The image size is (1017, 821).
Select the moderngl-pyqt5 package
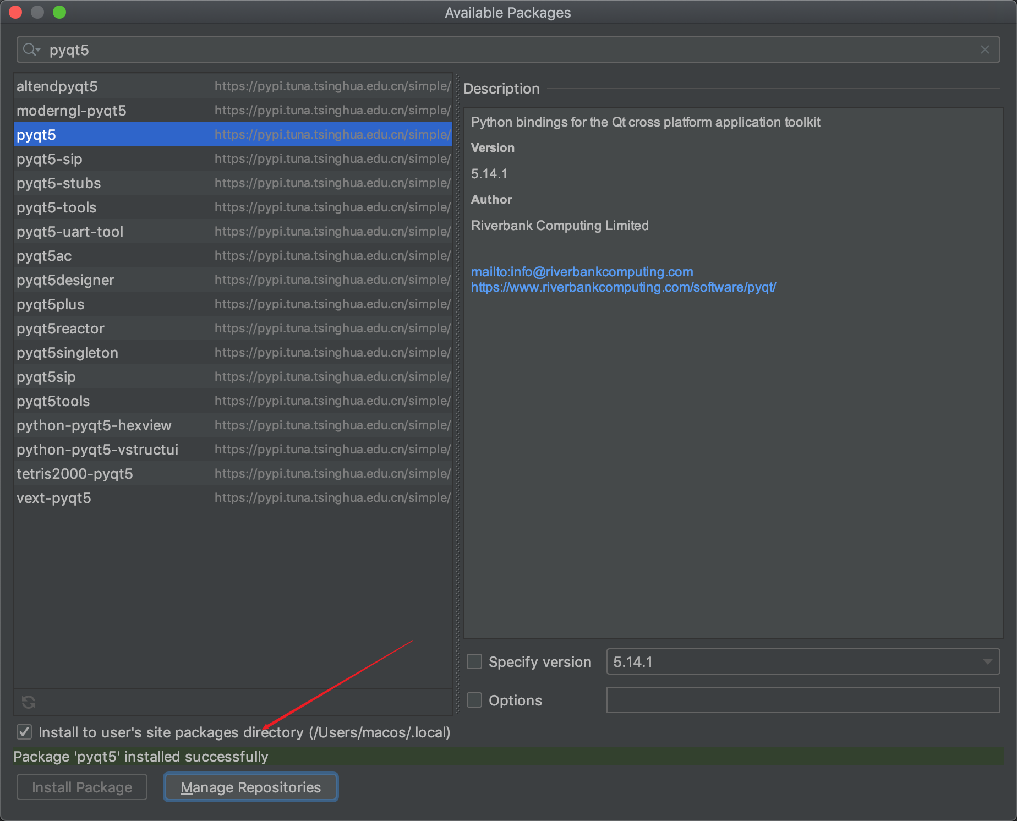[110, 111]
